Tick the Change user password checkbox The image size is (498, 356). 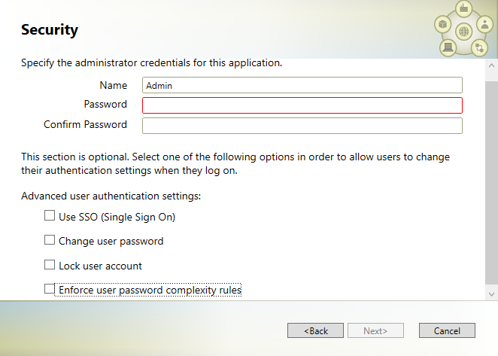[x=50, y=240]
